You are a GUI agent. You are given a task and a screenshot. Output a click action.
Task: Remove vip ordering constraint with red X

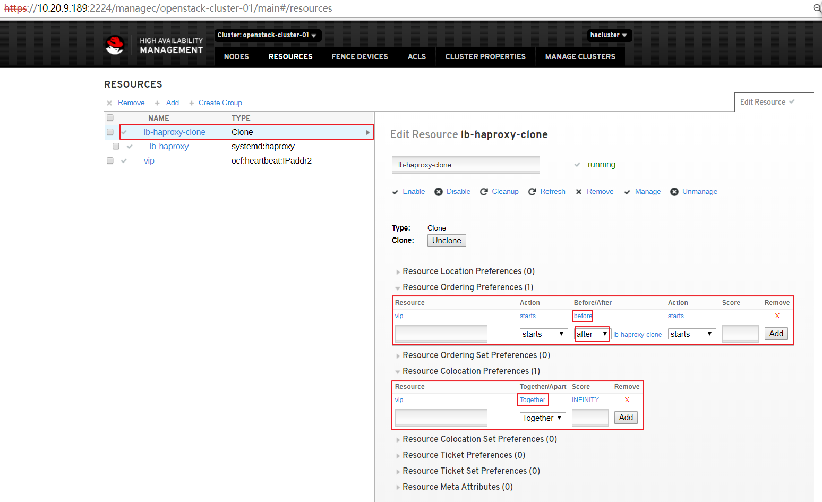point(777,316)
